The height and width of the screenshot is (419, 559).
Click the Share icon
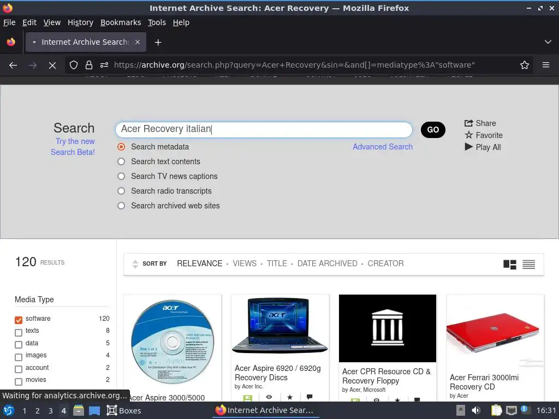[468, 123]
